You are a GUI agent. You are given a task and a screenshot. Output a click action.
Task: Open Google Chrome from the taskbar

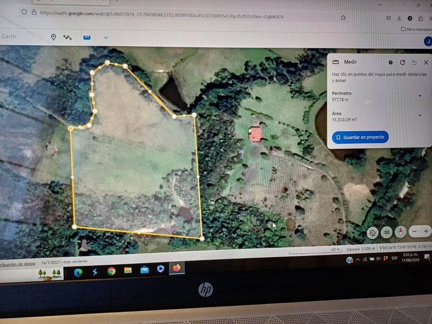point(111,272)
